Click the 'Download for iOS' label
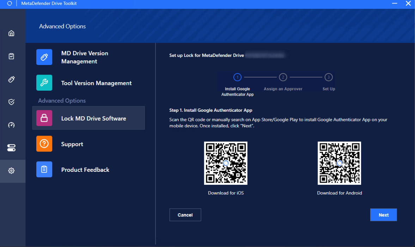Viewport: 415px width, 247px height. (226, 193)
